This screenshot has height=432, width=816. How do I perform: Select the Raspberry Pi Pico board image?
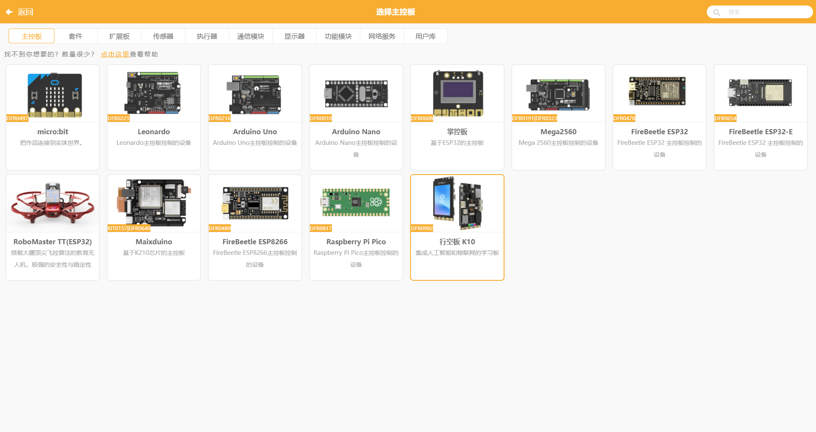[x=356, y=203]
